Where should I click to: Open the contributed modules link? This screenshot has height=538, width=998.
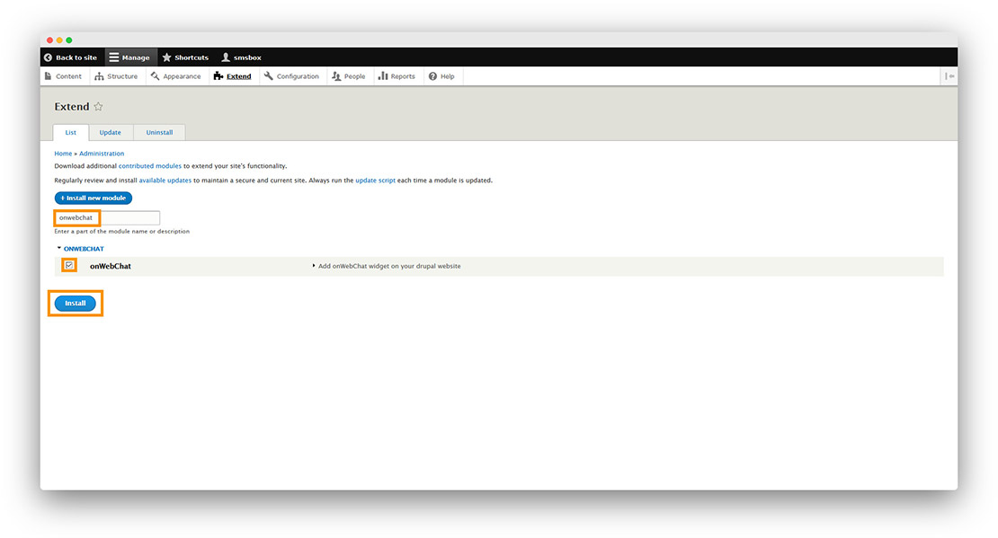(149, 166)
